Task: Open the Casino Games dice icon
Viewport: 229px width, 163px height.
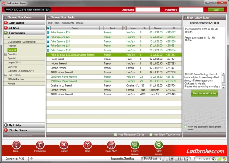Action: pyautogui.click(x=135, y=145)
